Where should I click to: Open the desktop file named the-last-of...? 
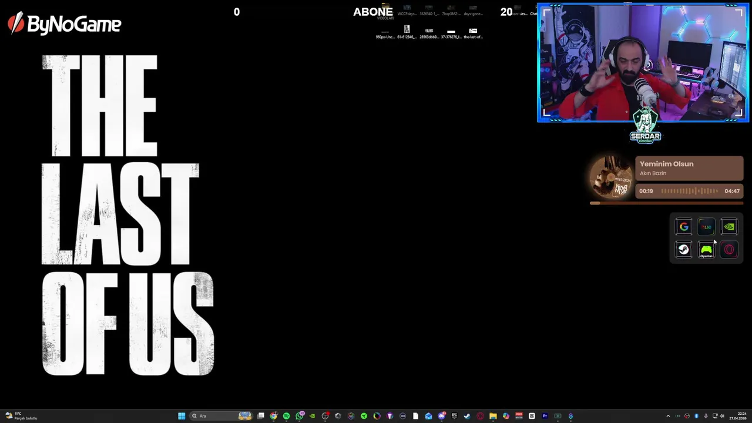[473, 32]
